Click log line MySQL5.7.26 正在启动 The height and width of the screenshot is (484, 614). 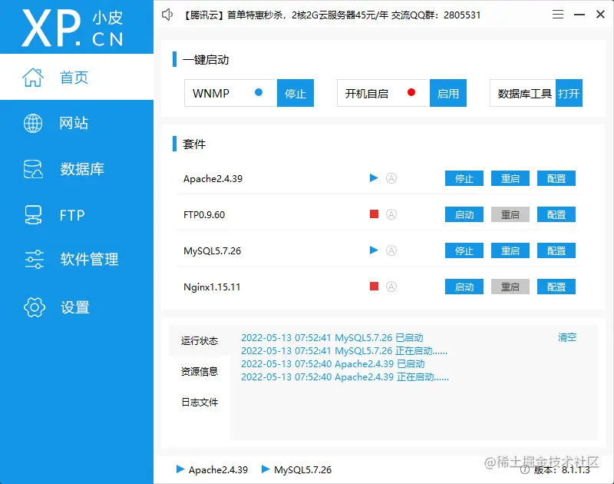tap(344, 350)
